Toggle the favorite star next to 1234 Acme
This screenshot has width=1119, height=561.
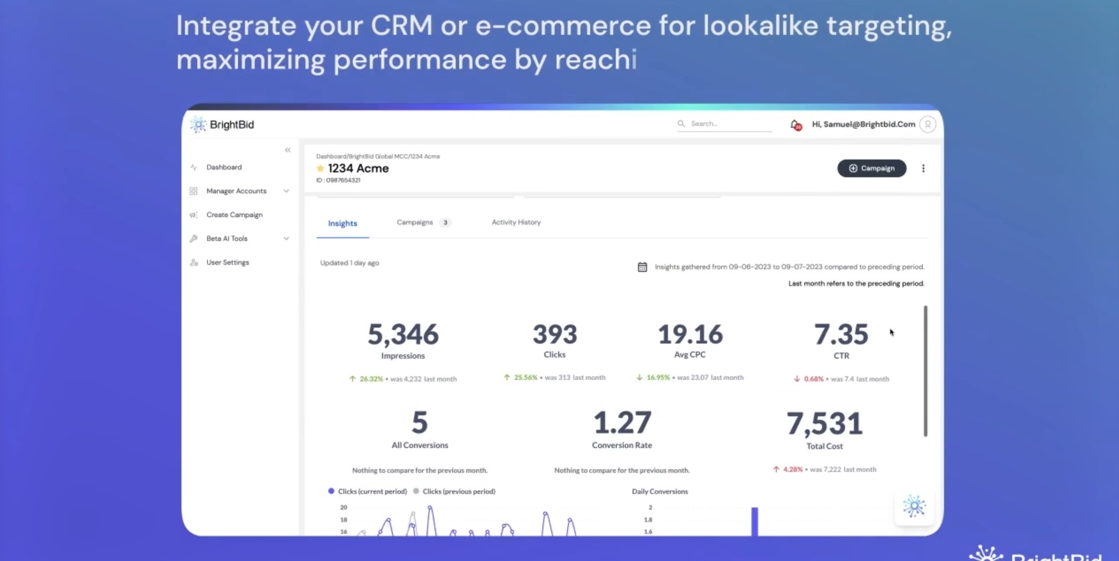tap(320, 169)
